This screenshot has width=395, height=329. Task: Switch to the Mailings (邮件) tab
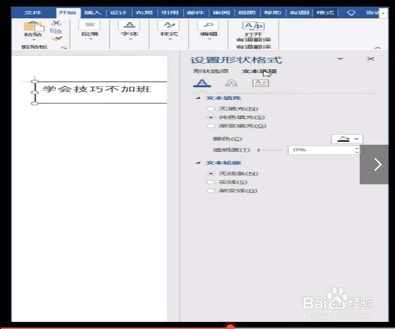tap(195, 13)
